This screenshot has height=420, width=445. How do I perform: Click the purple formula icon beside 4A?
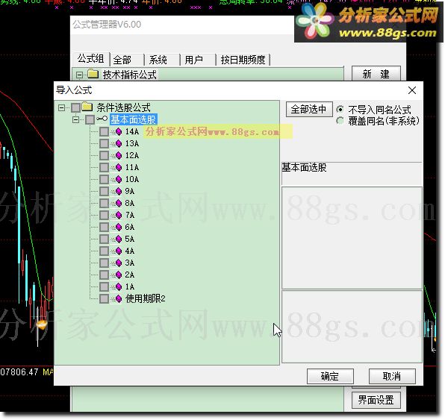pos(119,251)
